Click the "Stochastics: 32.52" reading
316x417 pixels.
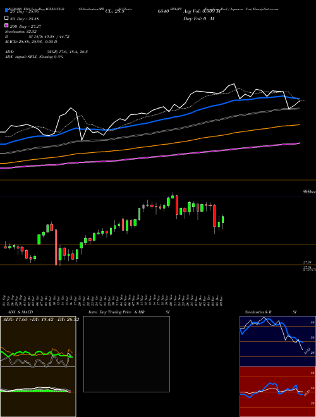20,32
